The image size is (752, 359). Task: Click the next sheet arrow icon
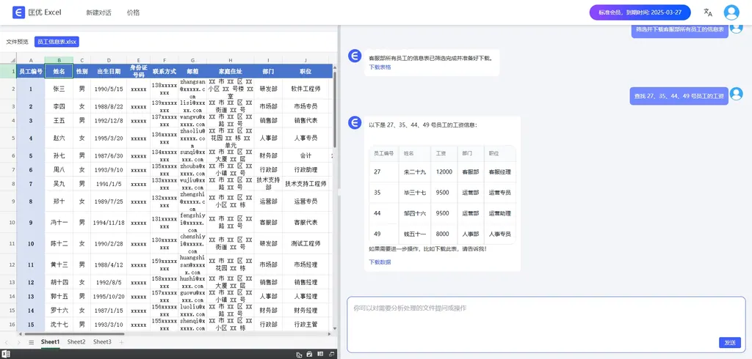click(x=19, y=342)
